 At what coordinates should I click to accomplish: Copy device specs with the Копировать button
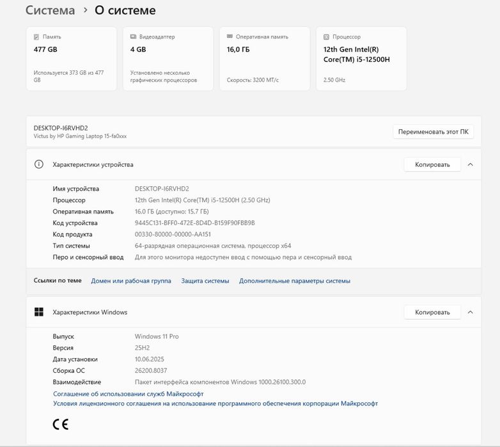(432, 164)
